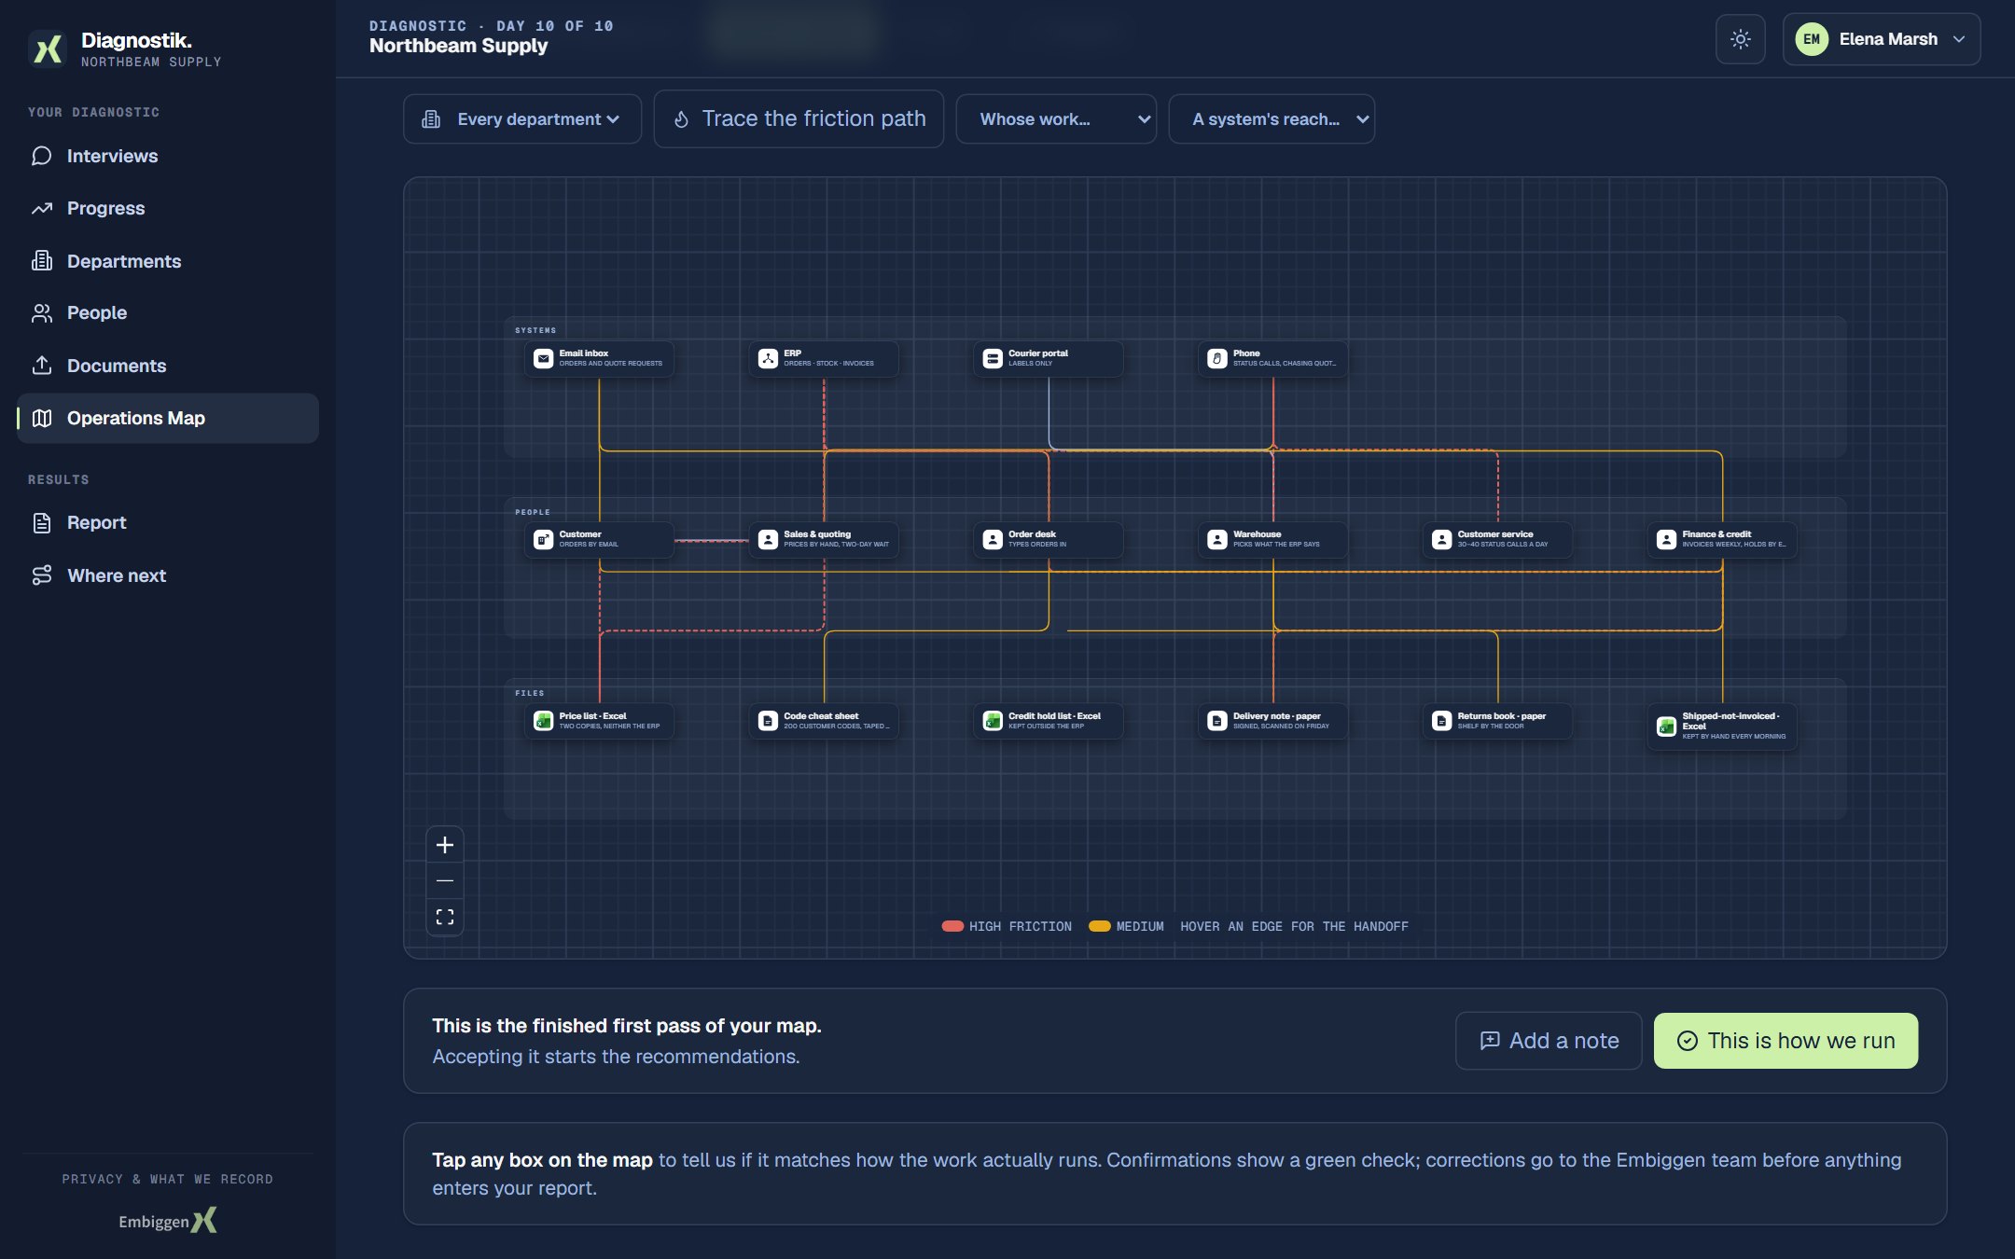Select the Warehouse node
Image resolution: width=2015 pixels, height=1259 pixels.
pyautogui.click(x=1273, y=539)
